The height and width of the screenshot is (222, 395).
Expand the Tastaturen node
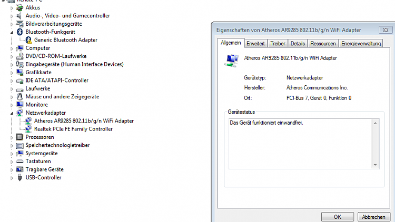(12, 162)
